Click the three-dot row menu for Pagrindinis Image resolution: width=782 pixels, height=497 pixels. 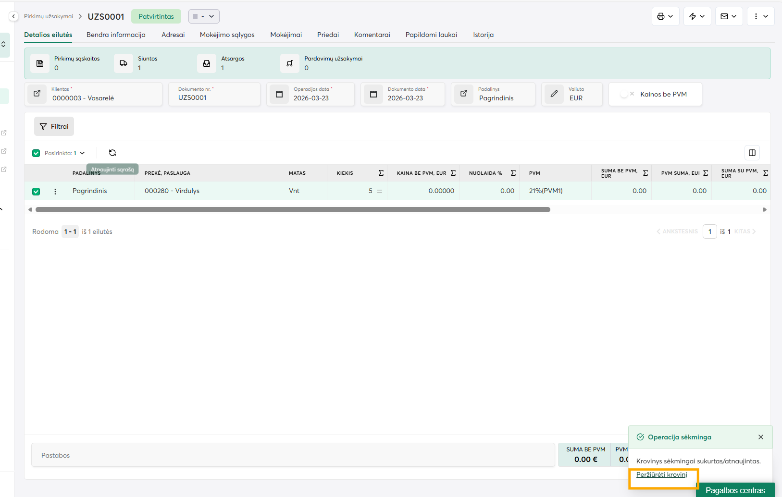[55, 191]
